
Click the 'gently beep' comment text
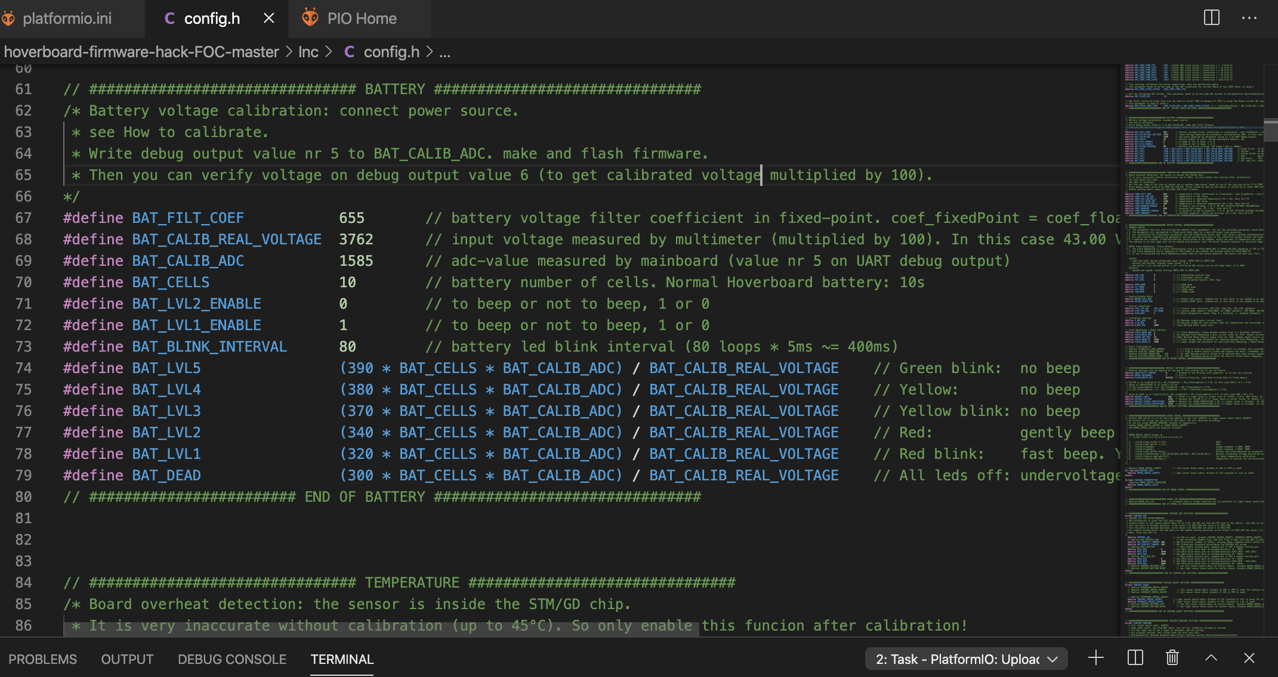pyautogui.click(x=1067, y=433)
